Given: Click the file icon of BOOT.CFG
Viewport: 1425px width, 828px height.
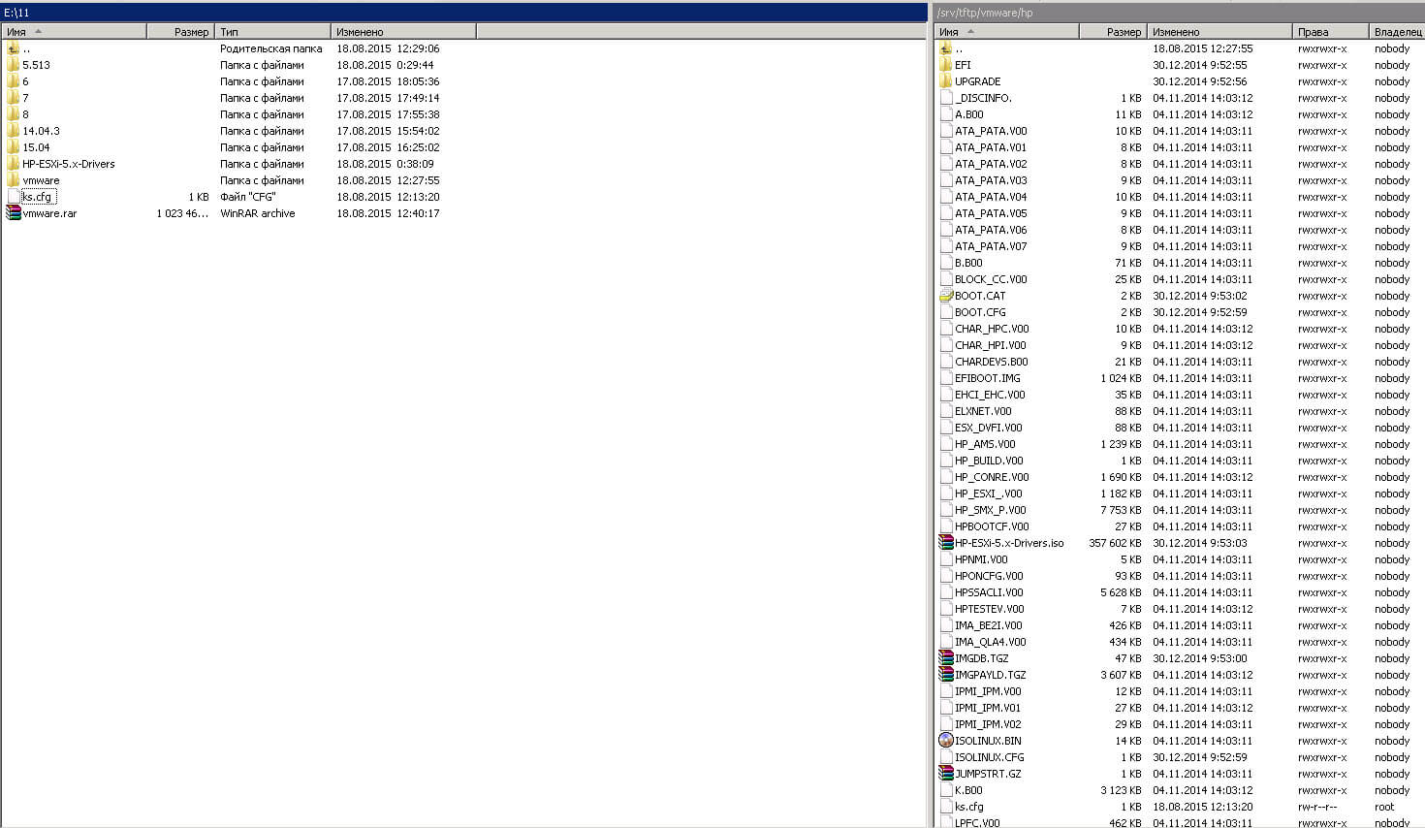Looking at the screenshot, I should tap(946, 312).
